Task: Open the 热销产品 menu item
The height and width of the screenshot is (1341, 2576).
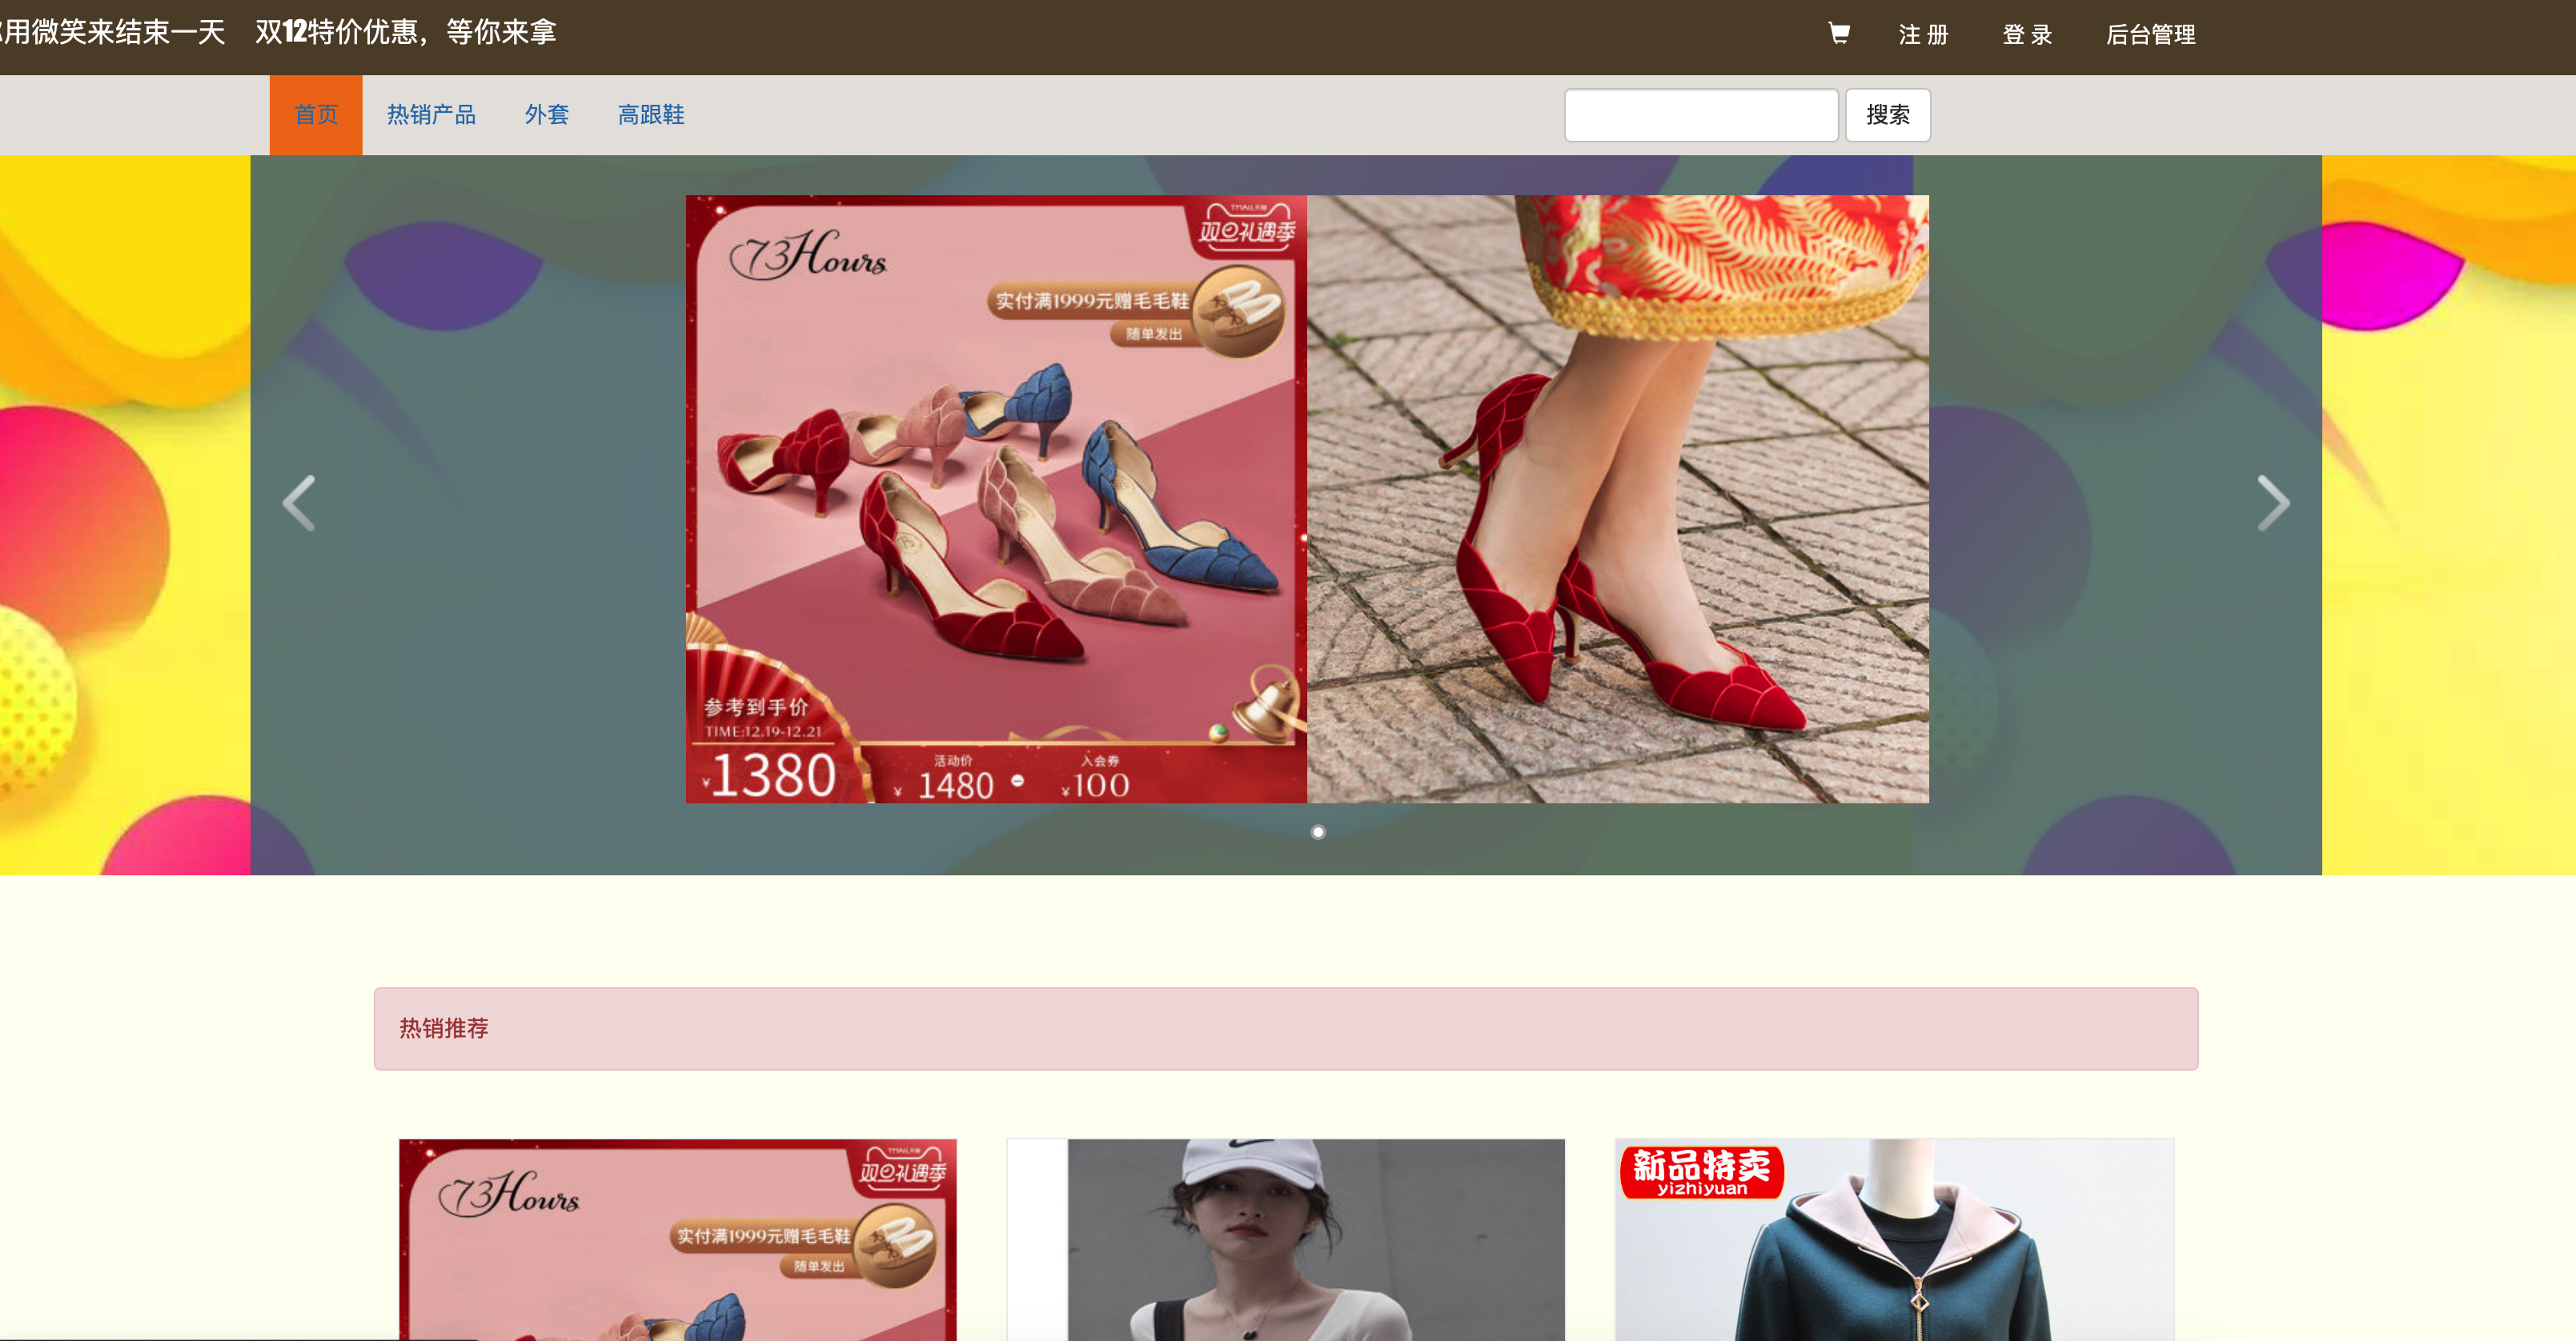Action: coord(431,115)
